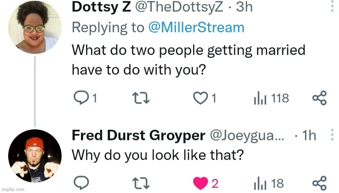View analytics showing 18 views

(x=269, y=183)
